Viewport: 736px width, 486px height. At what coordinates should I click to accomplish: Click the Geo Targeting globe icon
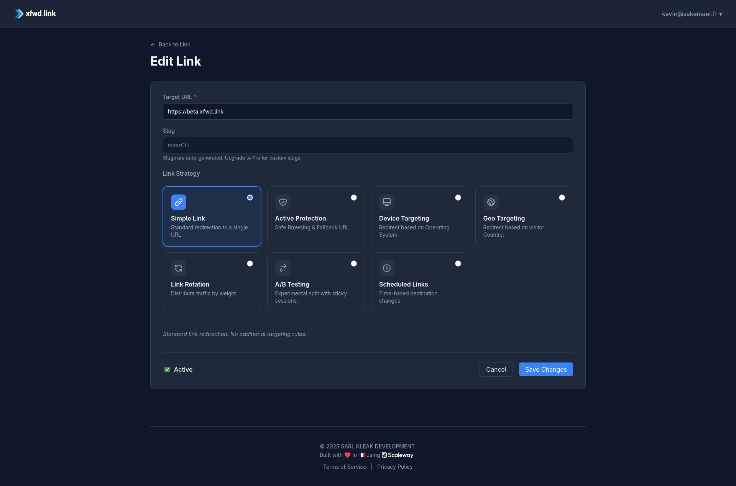(491, 202)
